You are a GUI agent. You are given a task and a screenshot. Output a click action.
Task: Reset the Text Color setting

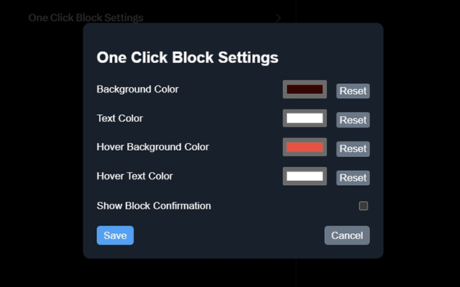click(353, 120)
